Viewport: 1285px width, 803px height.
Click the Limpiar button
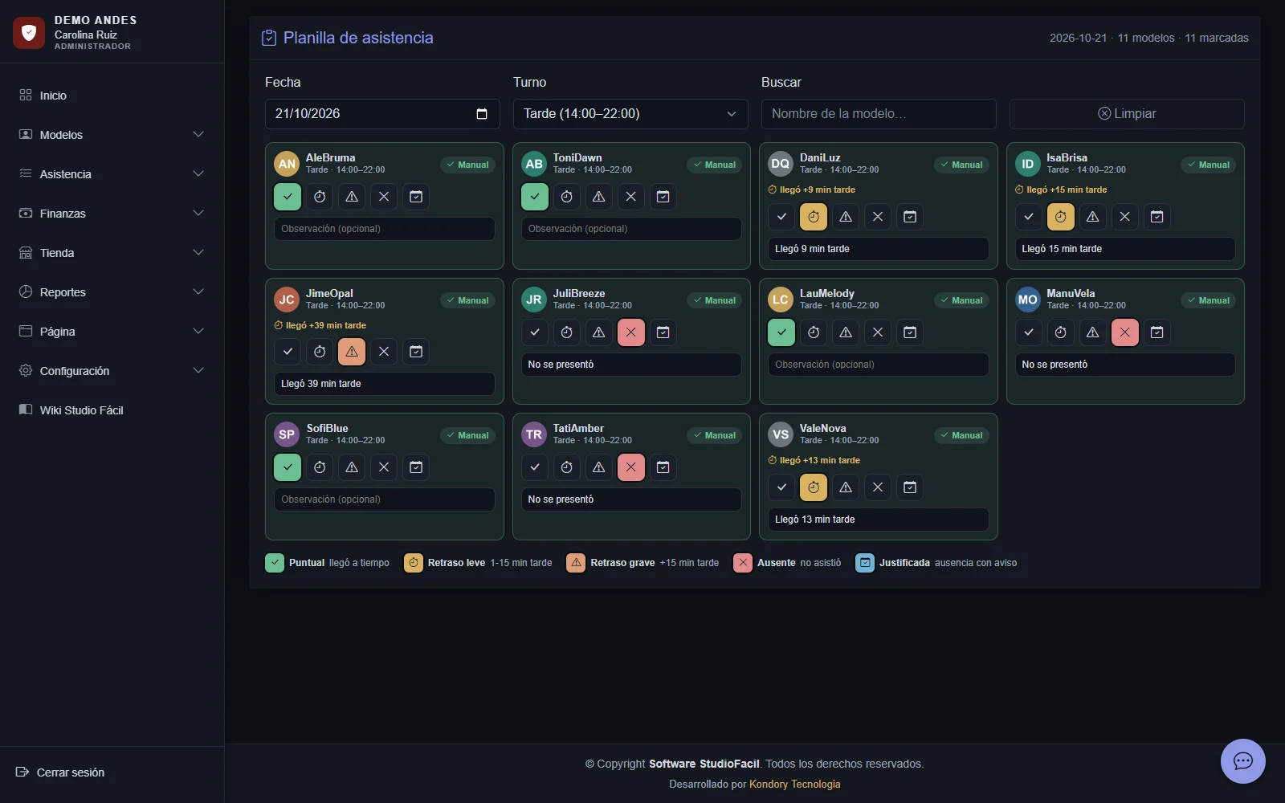pos(1127,114)
